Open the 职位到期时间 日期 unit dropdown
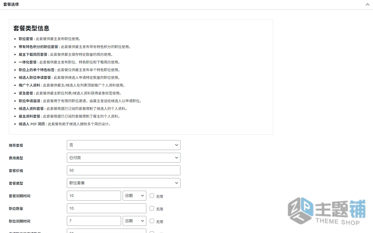The width and height of the screenshot is (373, 233). 135,221
